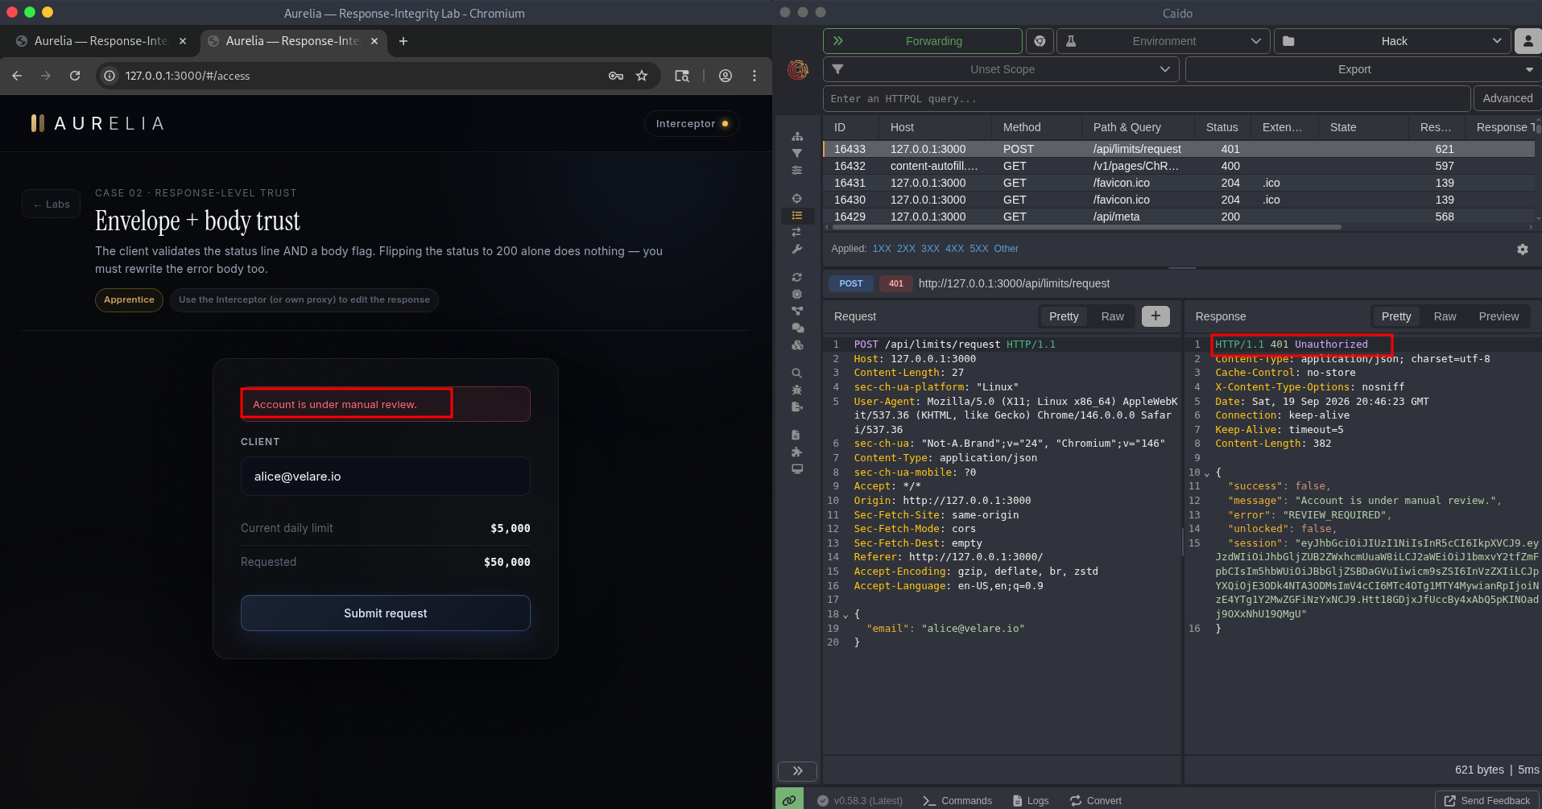Select the row with ID 16429
Screen dimensions: 1542x809
[x=1179, y=217]
